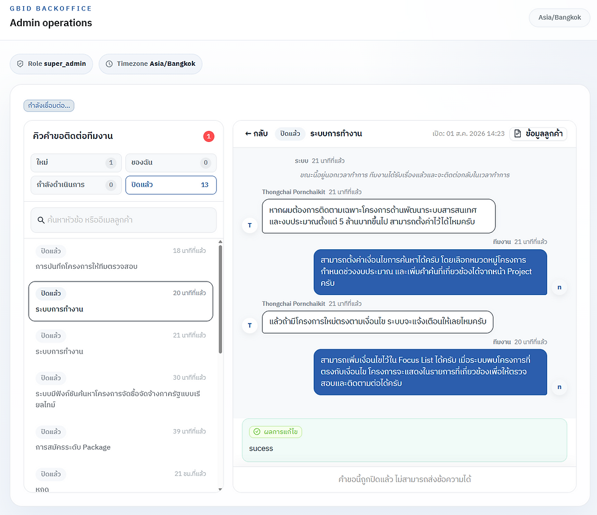The image size is (597, 515).
Task: Click the clock icon in Timezone chip
Action: (x=109, y=64)
